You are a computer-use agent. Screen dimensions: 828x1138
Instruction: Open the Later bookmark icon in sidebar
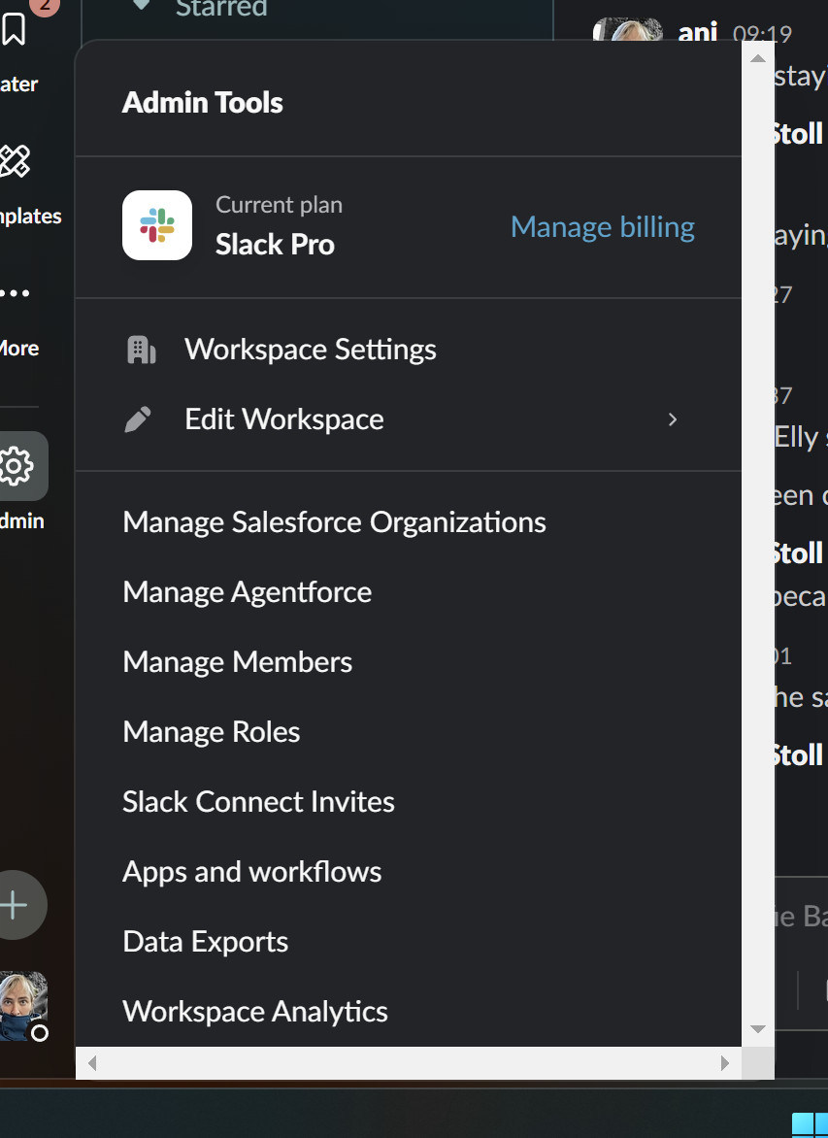[x=13, y=29]
